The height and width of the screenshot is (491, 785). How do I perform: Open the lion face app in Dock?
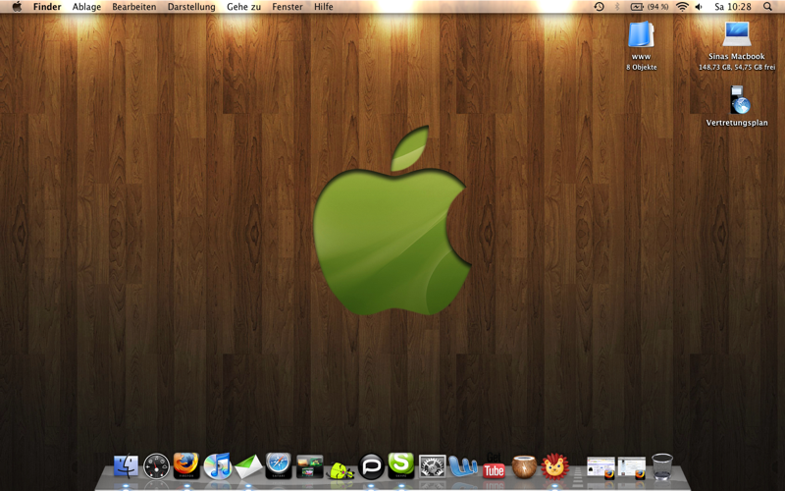coord(554,466)
